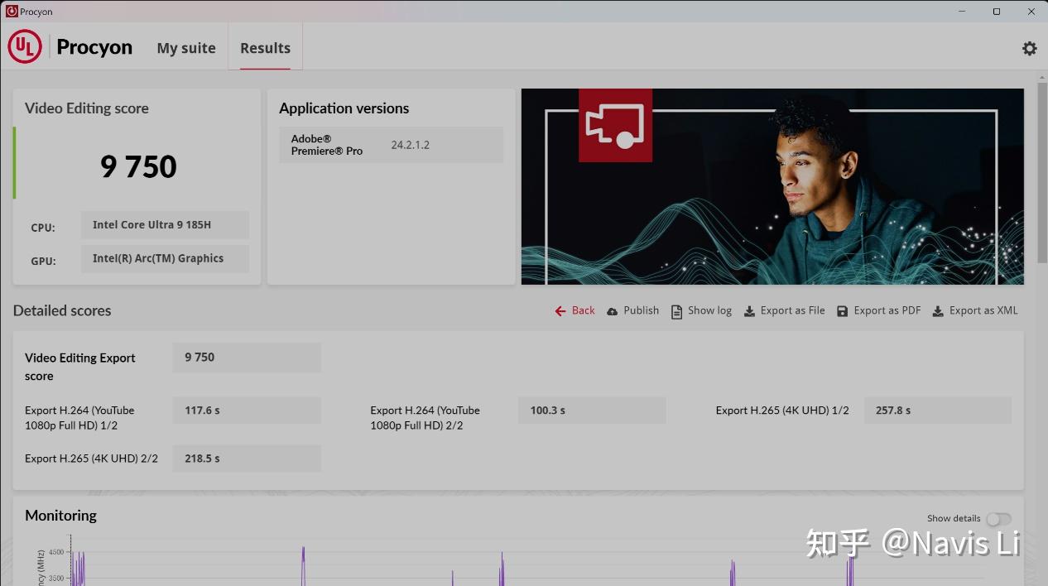Click the 9 750 Video Editing score
The width and height of the screenshot is (1048, 586).
(138, 167)
